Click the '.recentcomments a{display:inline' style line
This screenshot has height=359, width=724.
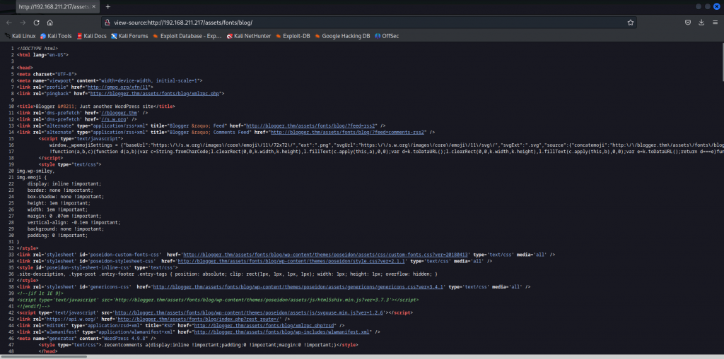click(198, 345)
